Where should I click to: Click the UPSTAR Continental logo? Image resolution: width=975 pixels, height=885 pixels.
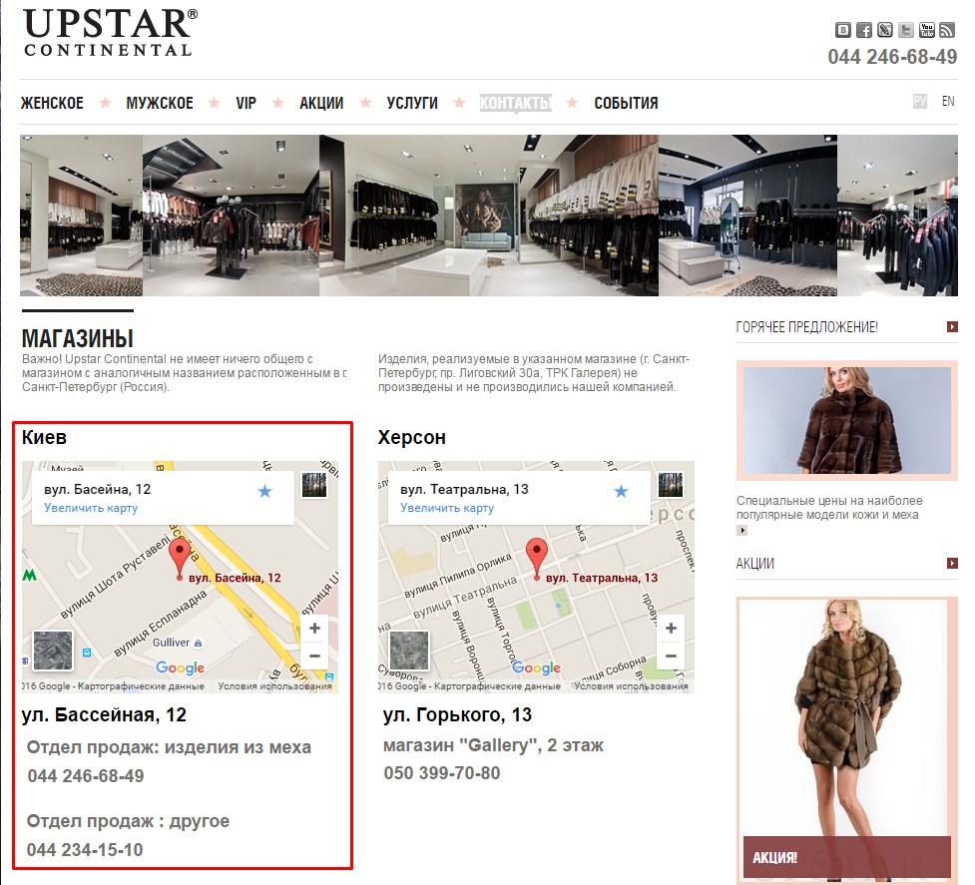[x=109, y=32]
